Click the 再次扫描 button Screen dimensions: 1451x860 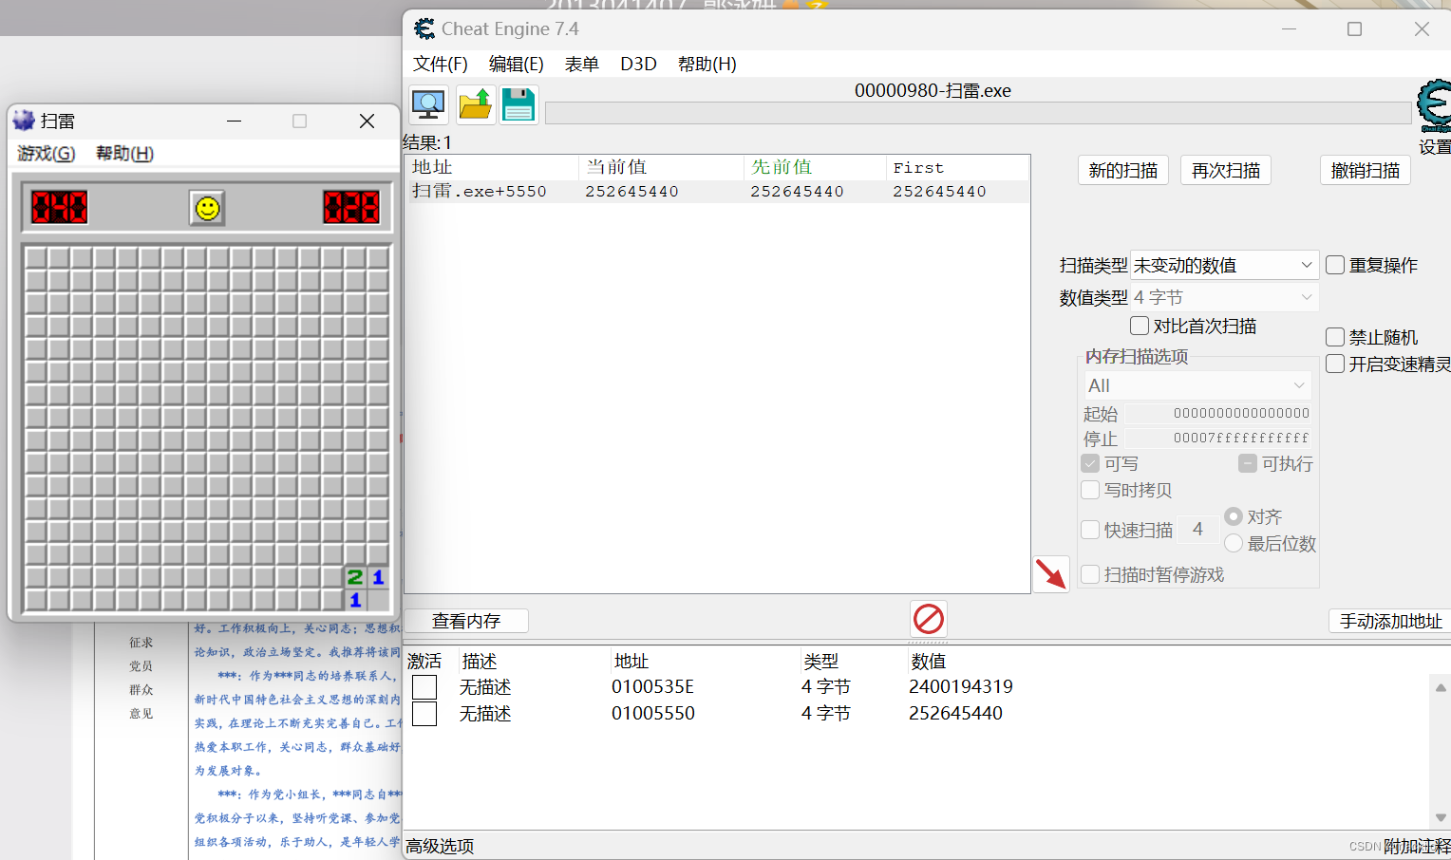[x=1226, y=170]
